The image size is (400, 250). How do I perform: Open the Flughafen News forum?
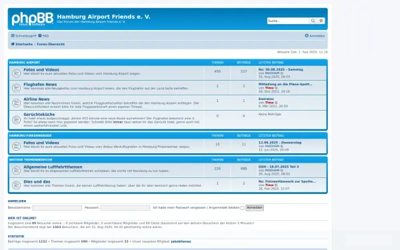click(40, 85)
